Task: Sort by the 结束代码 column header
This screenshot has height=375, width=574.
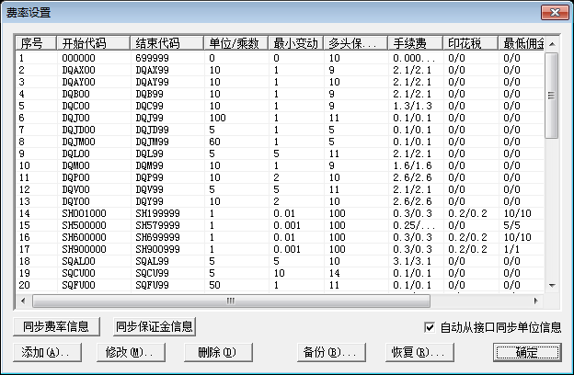Action: tap(166, 43)
